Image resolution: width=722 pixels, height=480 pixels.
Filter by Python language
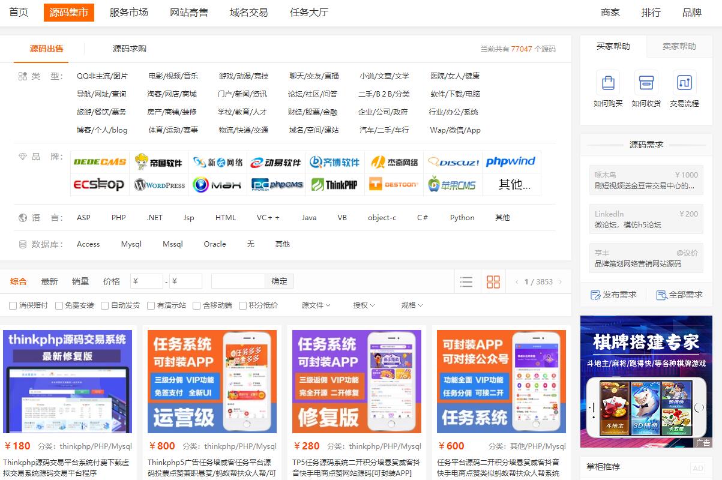pos(462,218)
